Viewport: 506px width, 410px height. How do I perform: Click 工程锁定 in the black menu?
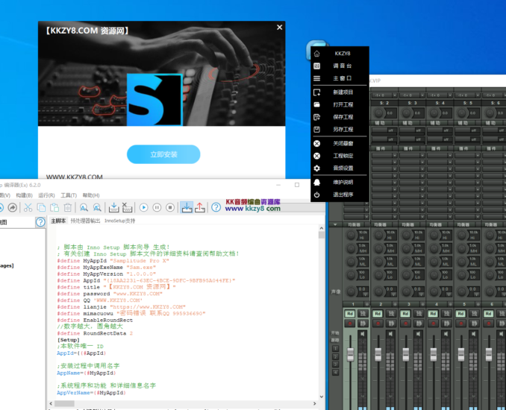click(343, 156)
